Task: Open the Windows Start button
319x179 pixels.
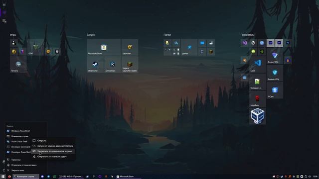Action: click(x=3, y=177)
